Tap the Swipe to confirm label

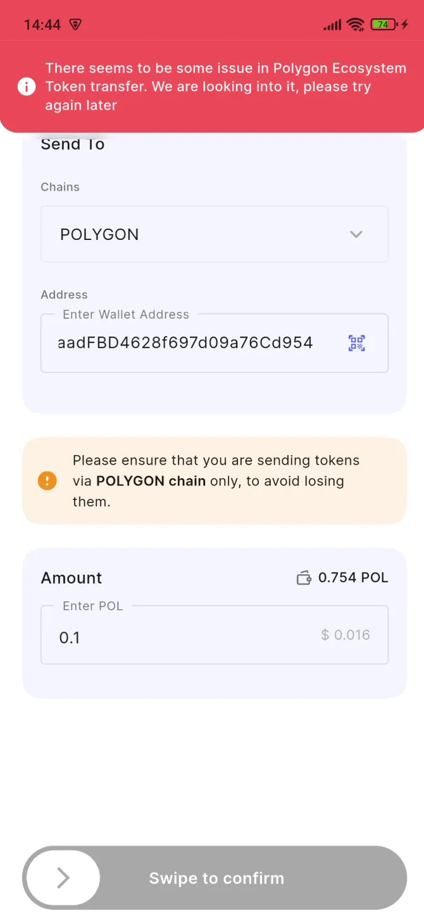pos(216,878)
